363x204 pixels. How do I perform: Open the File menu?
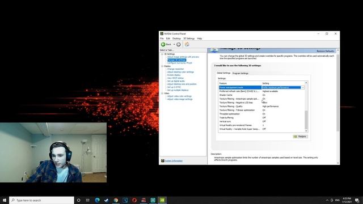(162, 39)
